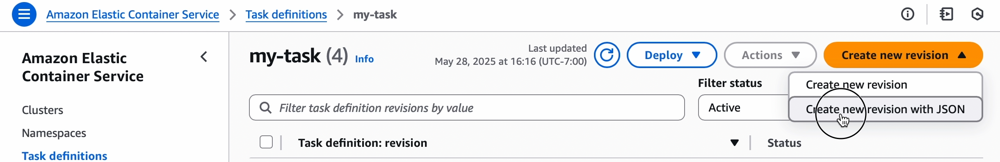Click the hexagon settings icon
The width and height of the screenshot is (1000, 162).
coord(977,14)
